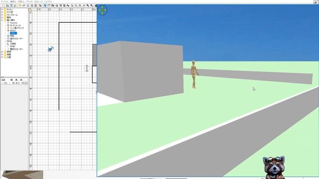The width and height of the screenshot is (319, 179).
Task: Expand the ドア/窓 catalog category
Action: [2, 12]
